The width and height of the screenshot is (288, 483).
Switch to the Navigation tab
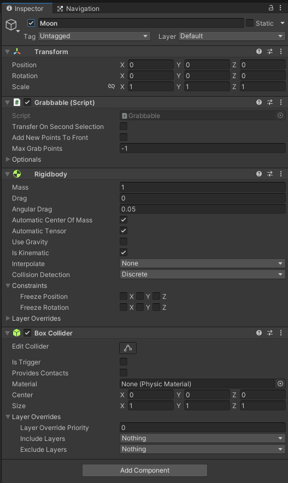[78, 9]
